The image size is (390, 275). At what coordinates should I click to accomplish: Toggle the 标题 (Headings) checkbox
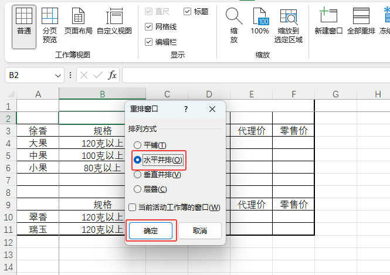[187, 12]
